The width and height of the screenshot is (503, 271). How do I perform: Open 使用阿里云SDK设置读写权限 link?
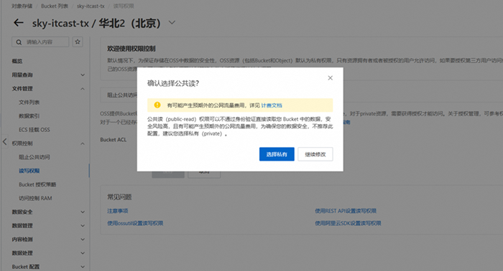tap(348, 224)
